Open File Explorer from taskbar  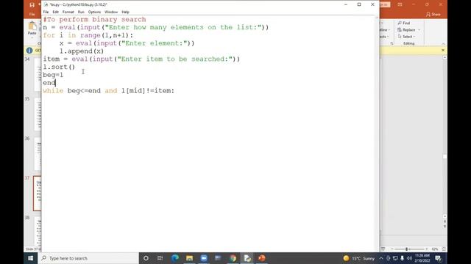pos(189,258)
